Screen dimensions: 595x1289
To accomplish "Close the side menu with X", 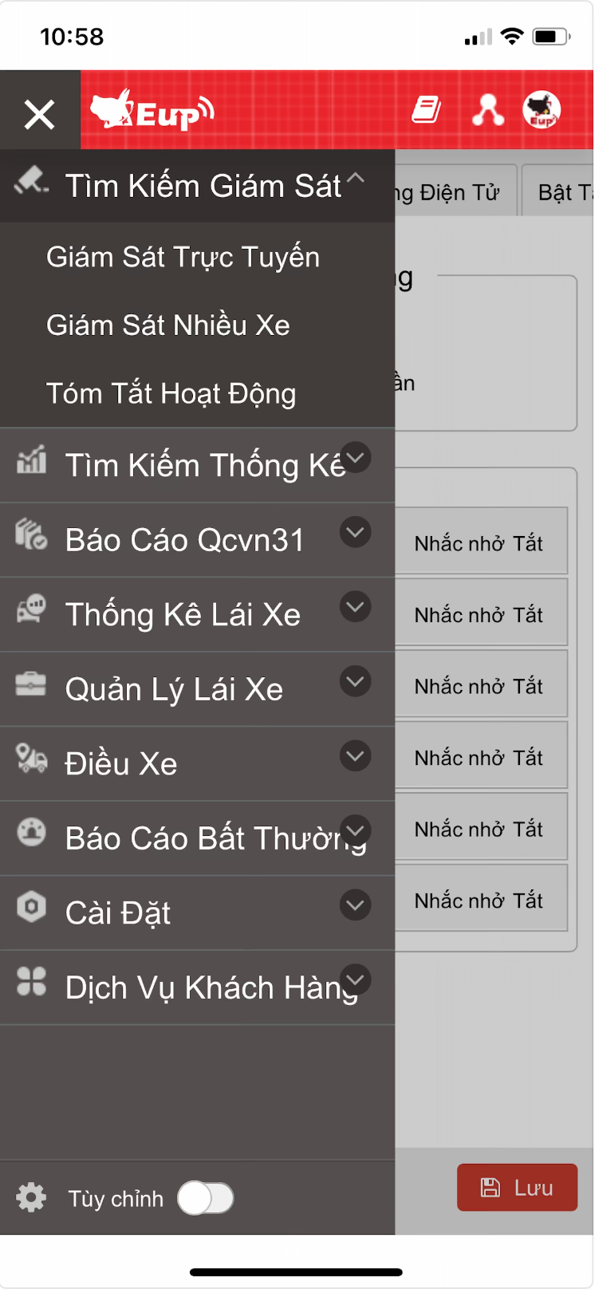I will click(x=39, y=114).
